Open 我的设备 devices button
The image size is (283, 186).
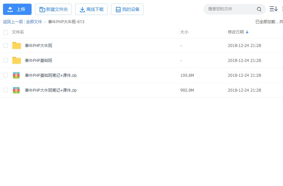[x=127, y=9]
